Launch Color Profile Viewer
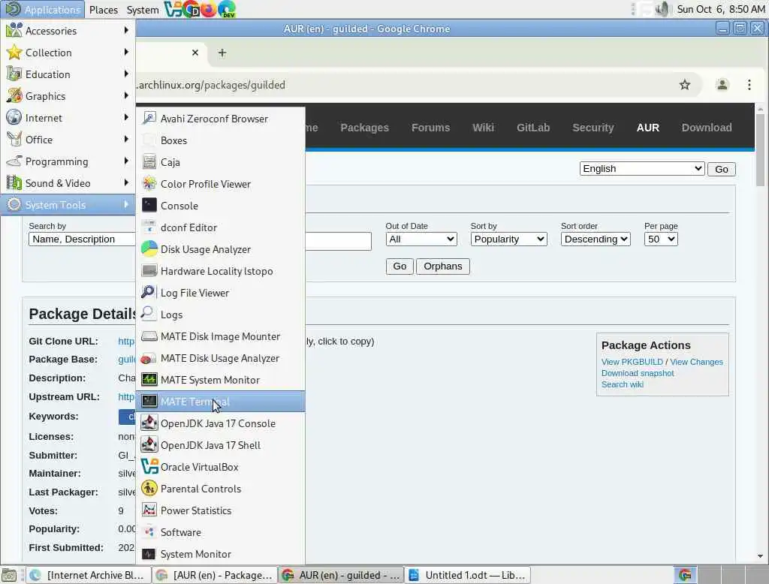 (220, 184)
